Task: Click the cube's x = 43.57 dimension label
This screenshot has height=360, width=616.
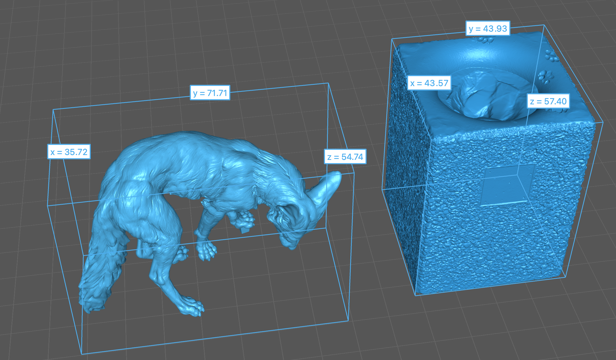Action: tap(429, 83)
